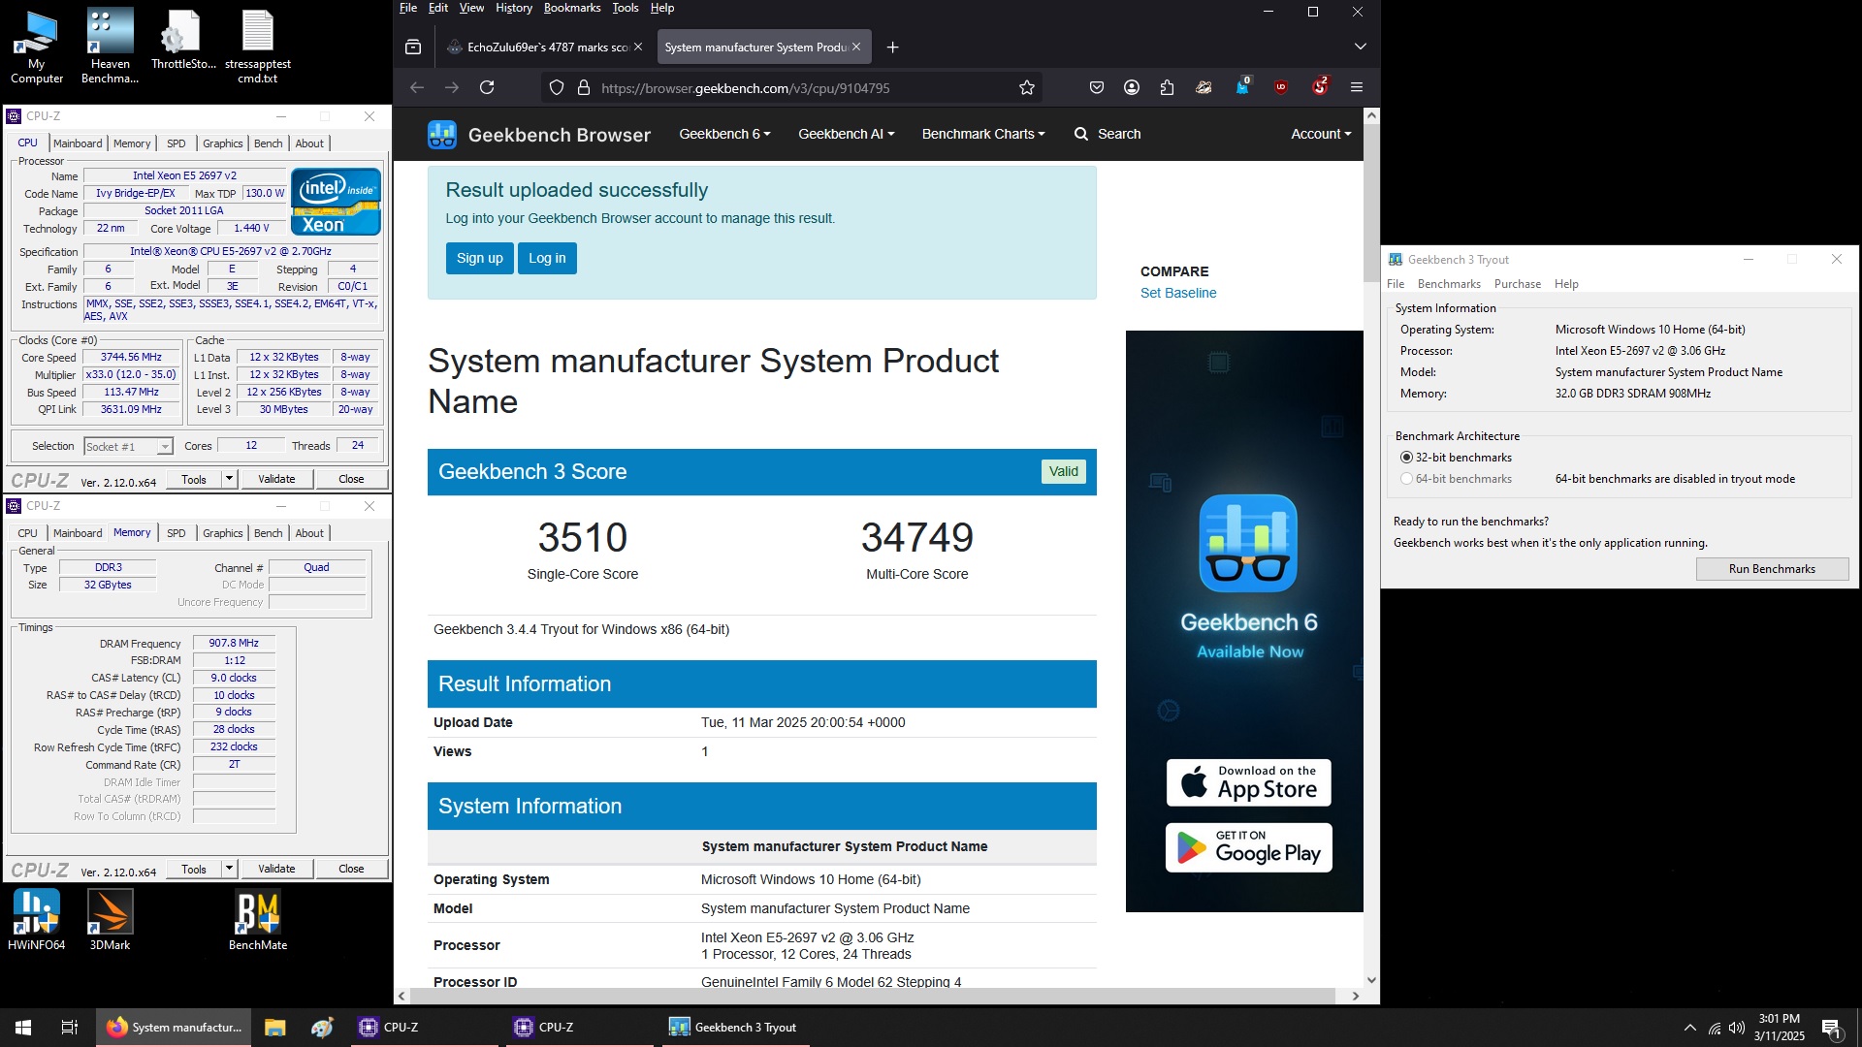Click uBlock Origin extension icon
This screenshot has width=1862, height=1047.
tap(1281, 87)
